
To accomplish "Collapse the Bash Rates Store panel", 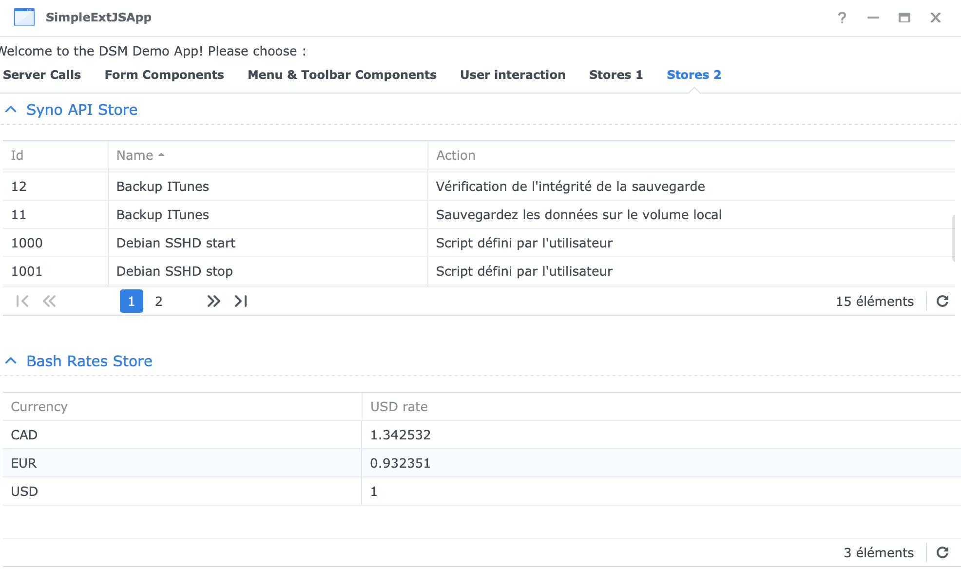I will point(11,361).
